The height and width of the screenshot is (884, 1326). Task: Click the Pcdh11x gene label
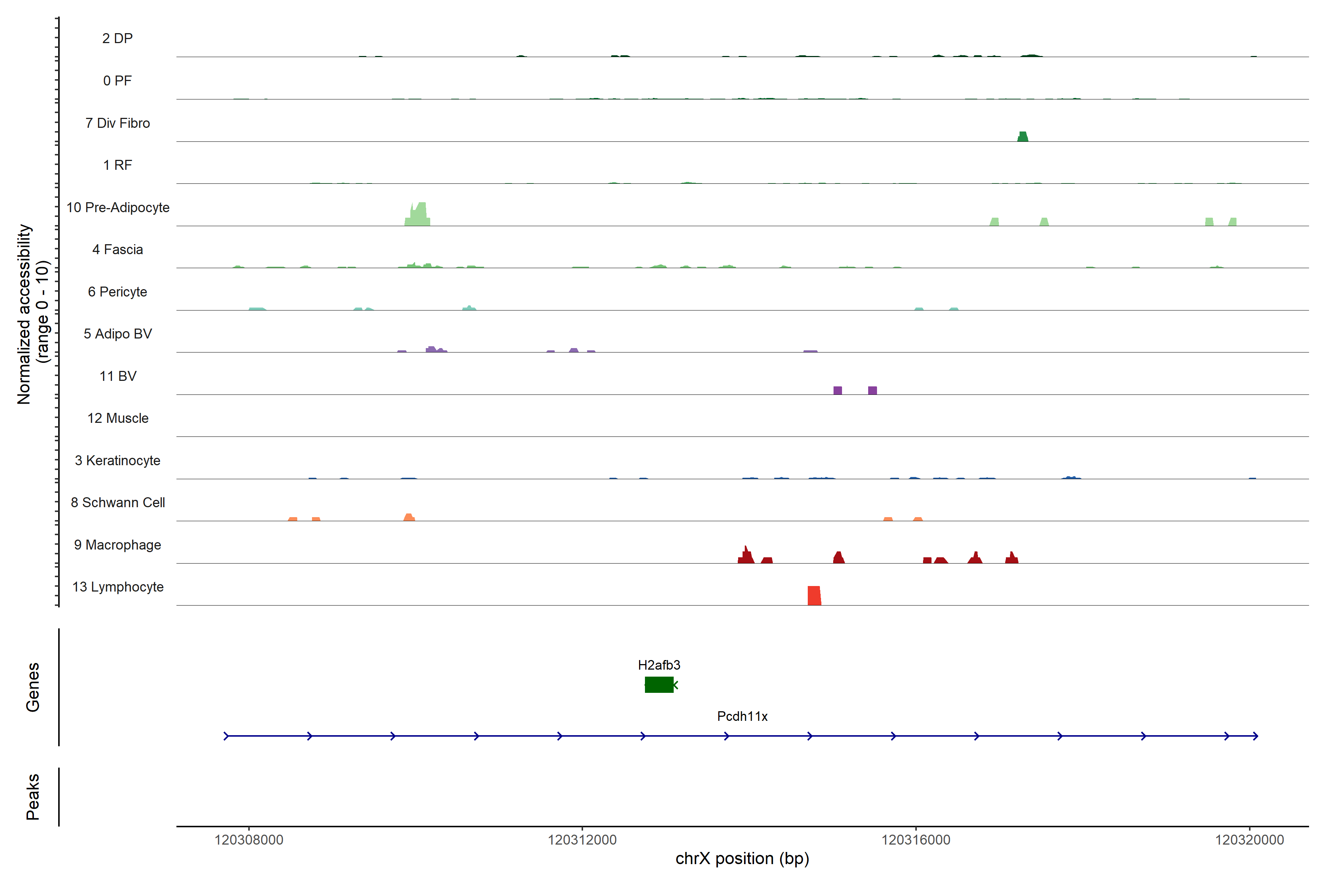click(742, 716)
